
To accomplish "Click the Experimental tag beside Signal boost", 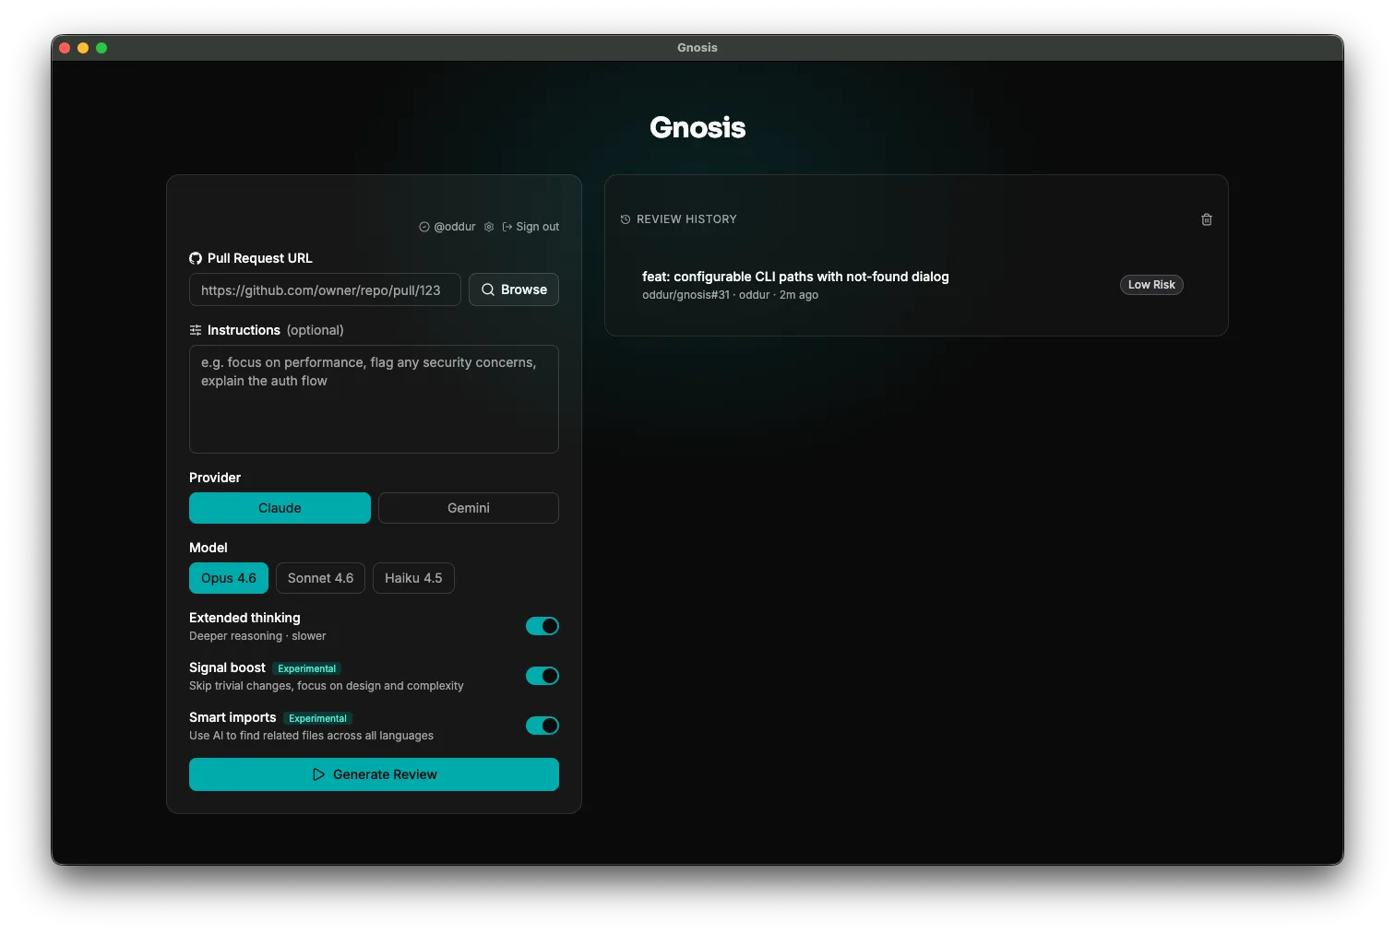I will [x=307, y=668].
